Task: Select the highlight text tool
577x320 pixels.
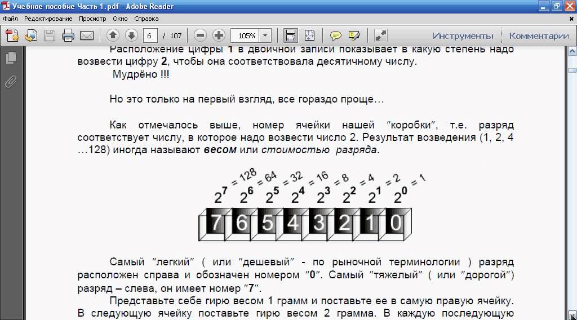Action: (354, 35)
